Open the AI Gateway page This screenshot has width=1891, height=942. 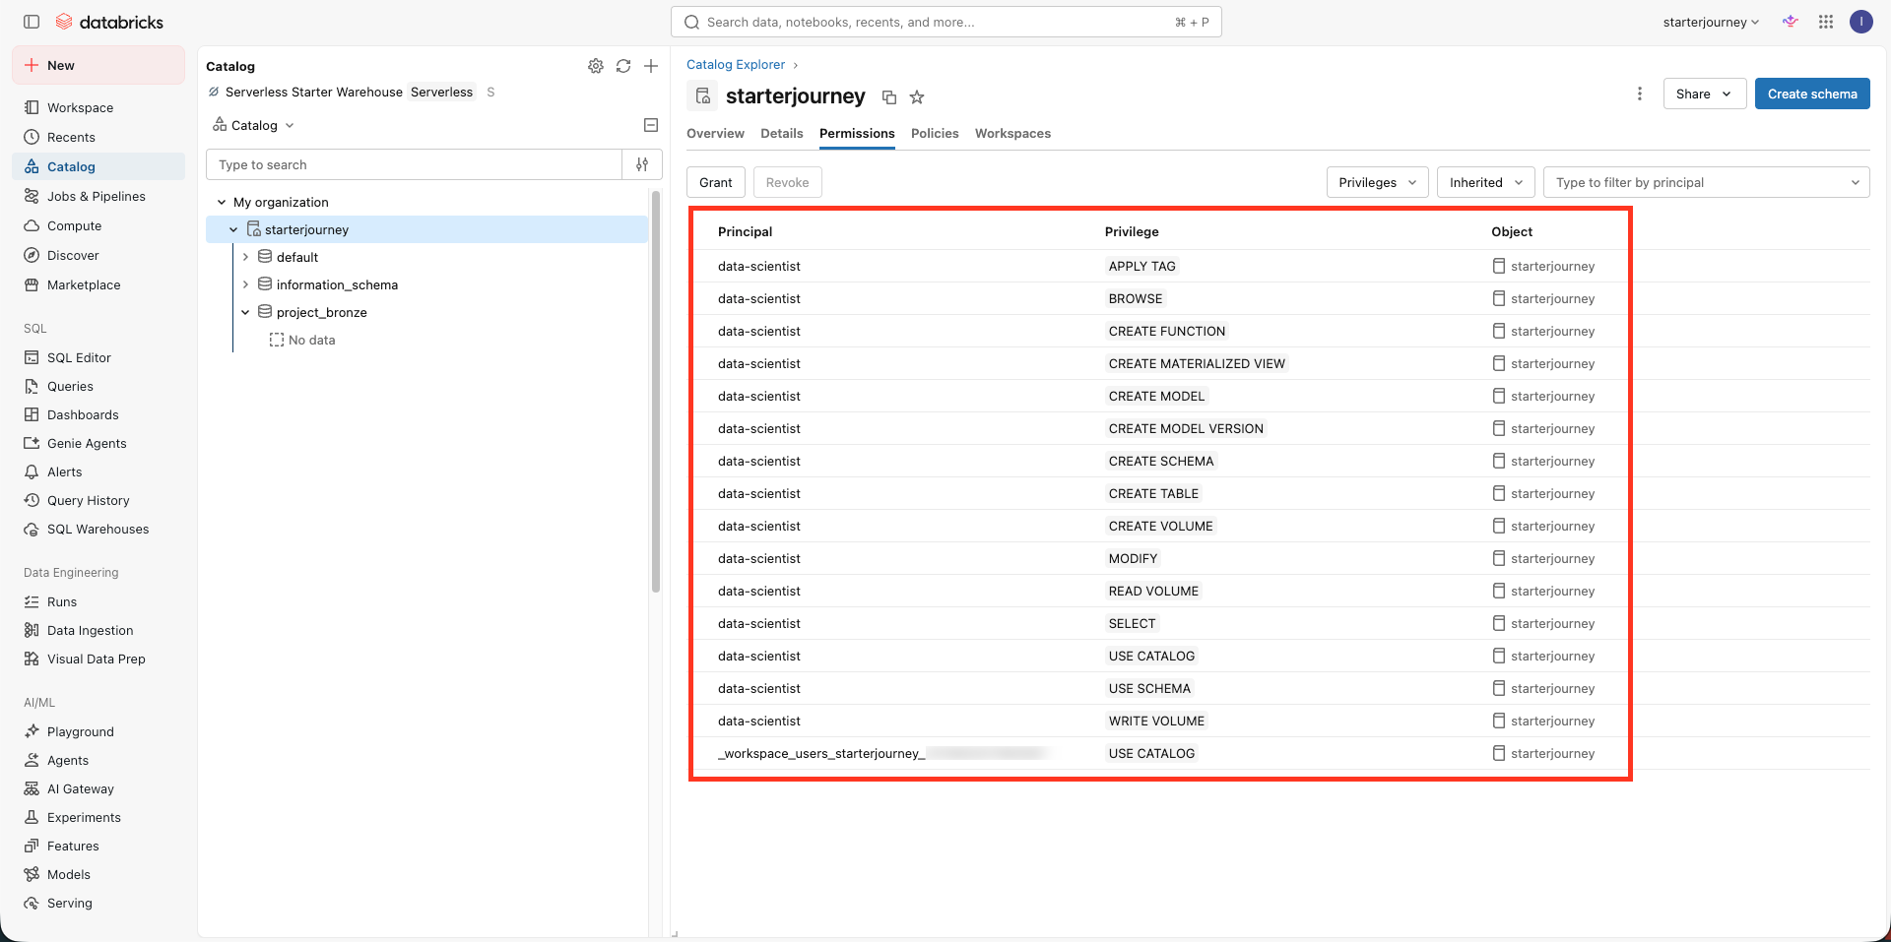(x=81, y=788)
